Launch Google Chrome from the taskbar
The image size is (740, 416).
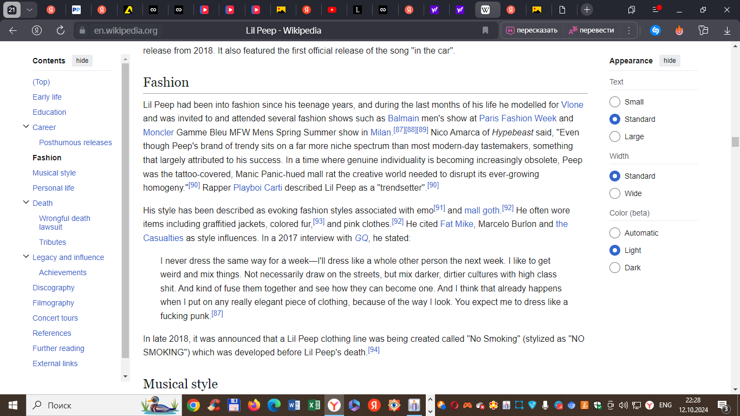coord(193,405)
